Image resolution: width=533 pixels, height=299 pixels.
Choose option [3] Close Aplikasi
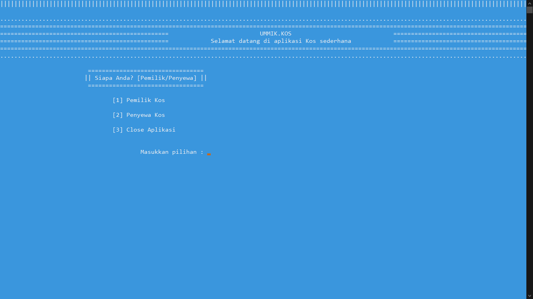144,130
